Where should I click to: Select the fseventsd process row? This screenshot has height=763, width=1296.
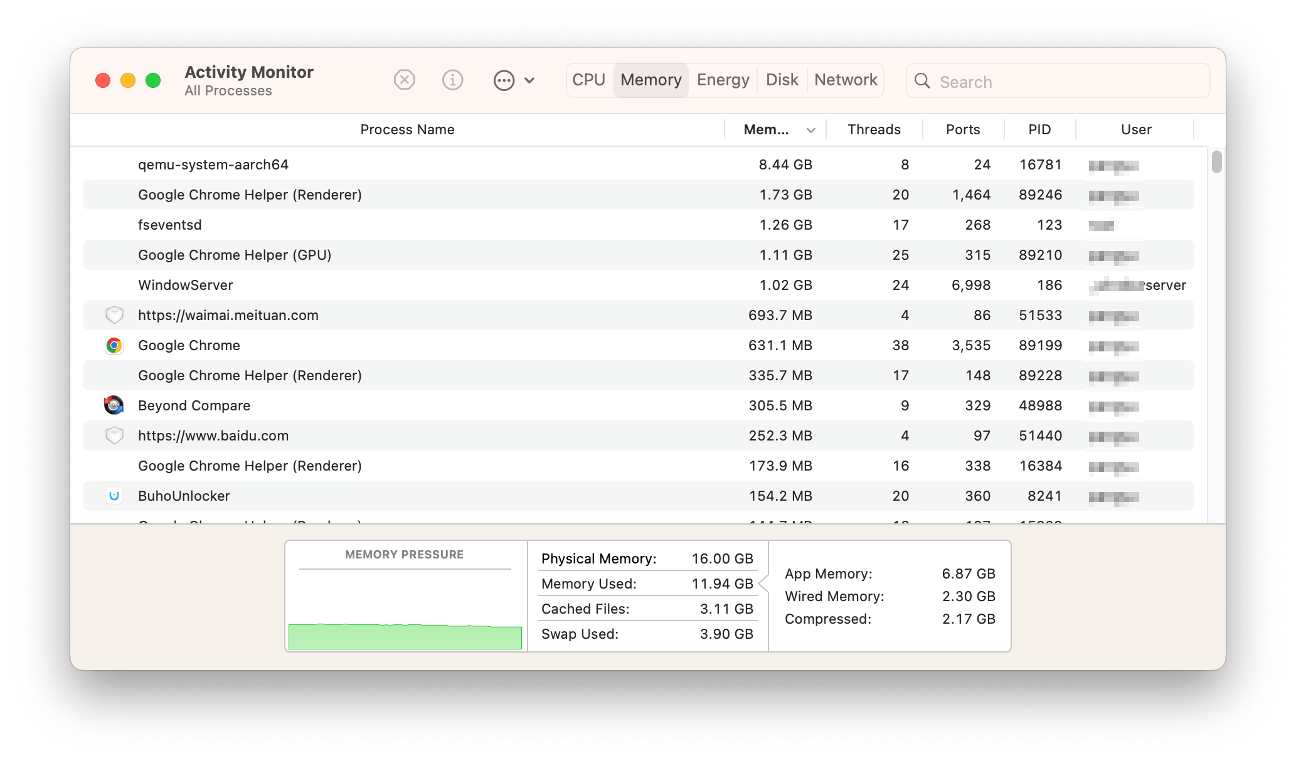(638, 225)
